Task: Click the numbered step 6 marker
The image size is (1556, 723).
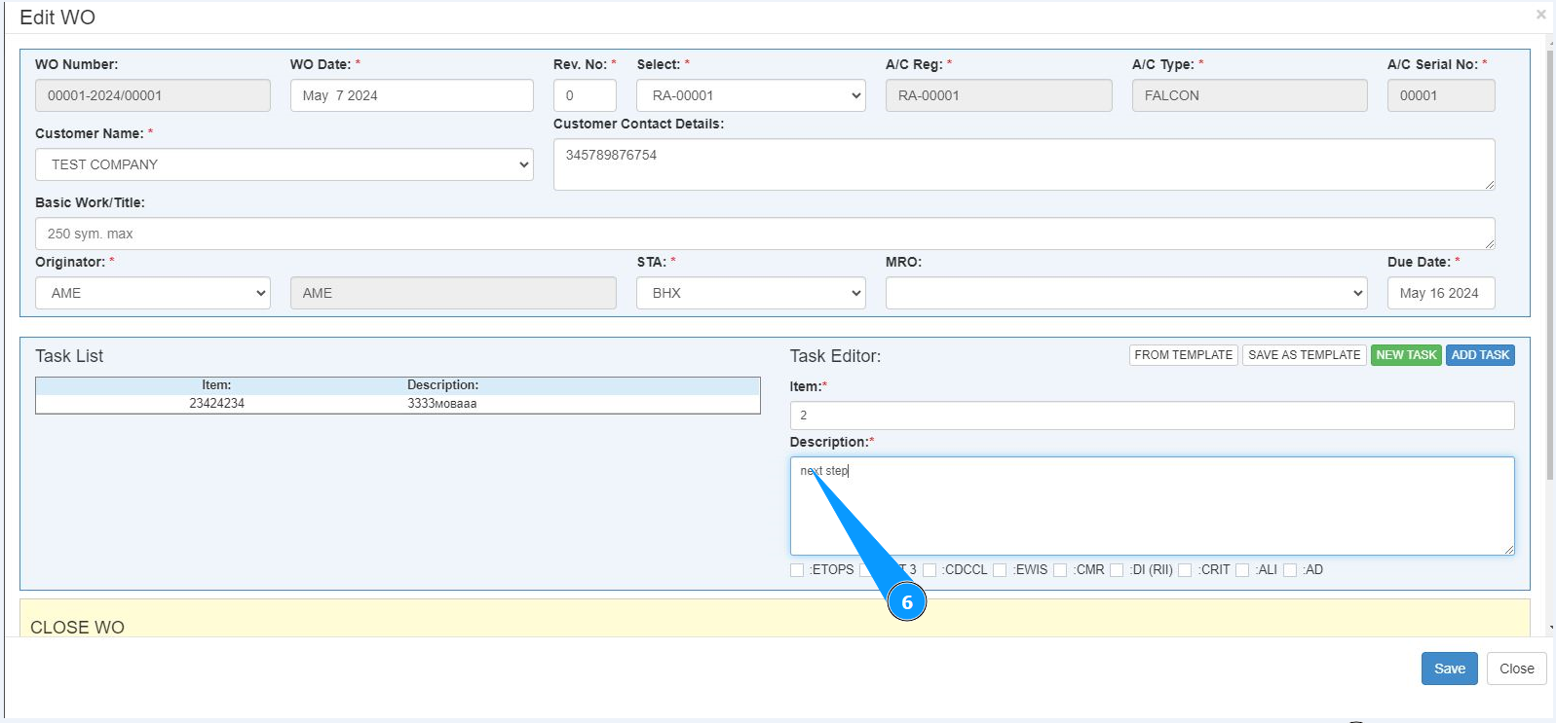Action: point(906,602)
